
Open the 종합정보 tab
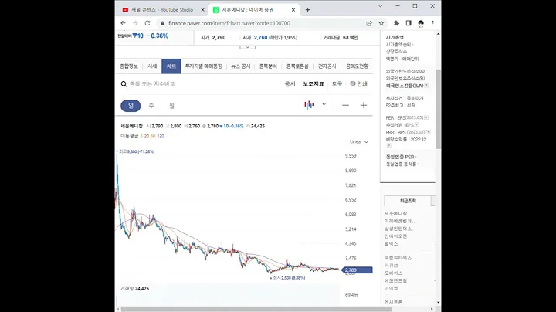[129, 66]
